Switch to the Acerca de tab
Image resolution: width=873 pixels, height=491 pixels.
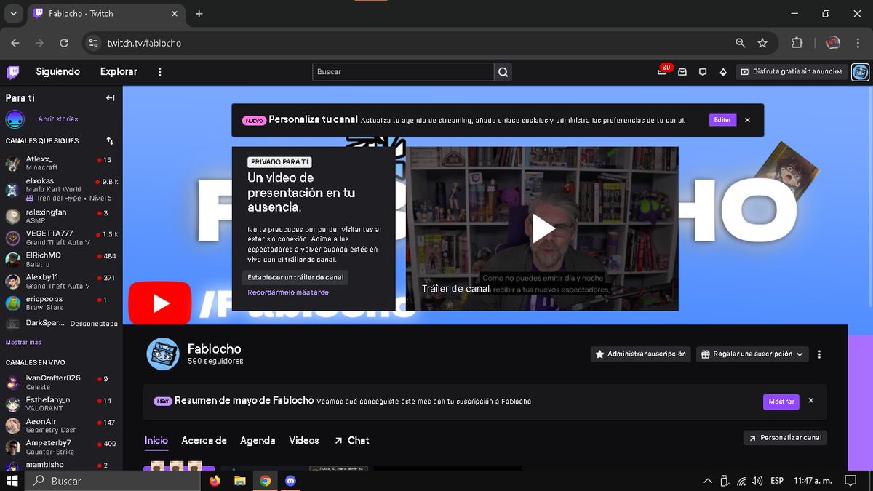tap(204, 440)
